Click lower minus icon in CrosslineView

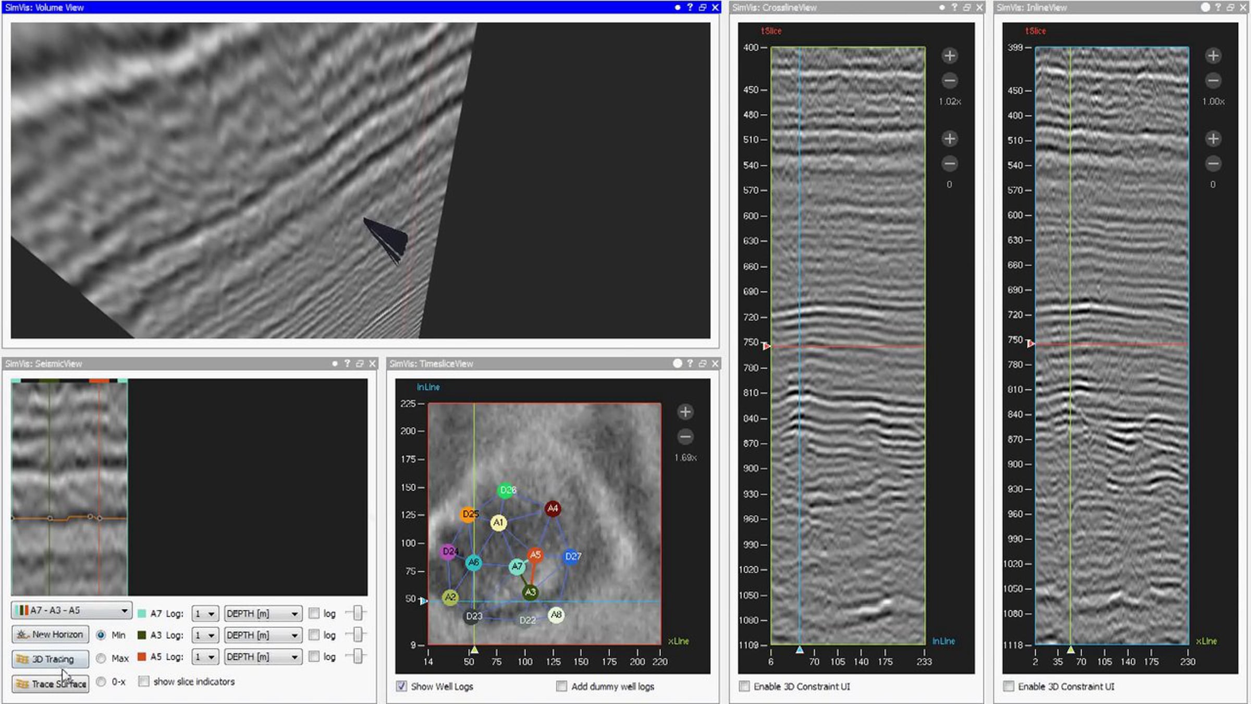(x=950, y=164)
